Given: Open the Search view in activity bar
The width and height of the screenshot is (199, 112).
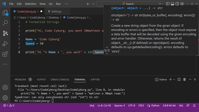Looking at the screenshot, I should tap(5, 23).
